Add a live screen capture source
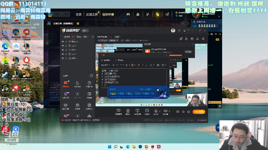The width and height of the screenshot is (268, 150). (x=119, y=112)
